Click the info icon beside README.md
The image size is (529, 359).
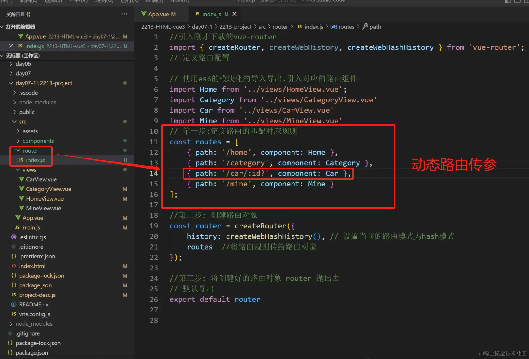pos(14,304)
